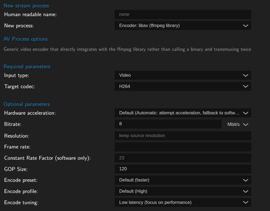The height and width of the screenshot is (211, 270).
Task: Open the Target codec selector showing H264
Action: pos(183,86)
